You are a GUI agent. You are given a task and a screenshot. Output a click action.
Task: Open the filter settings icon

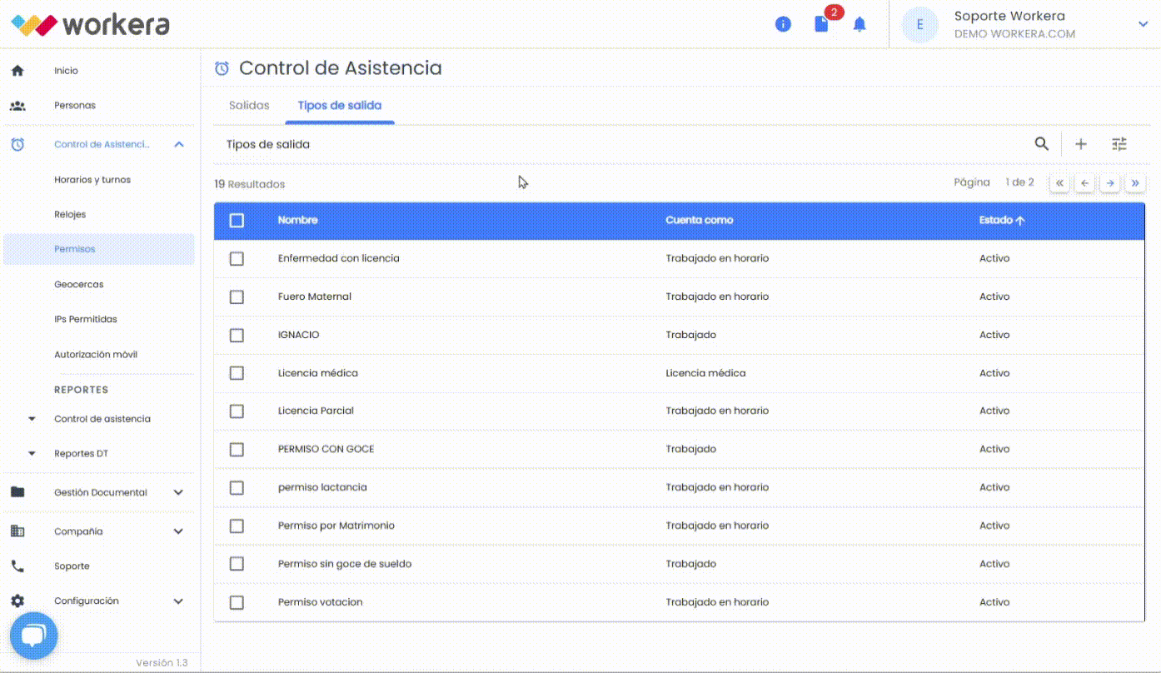(1119, 144)
